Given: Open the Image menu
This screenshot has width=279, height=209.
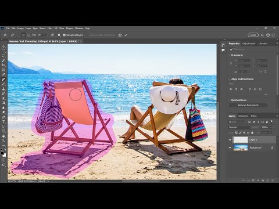Looking at the screenshot, I should 20,28.
